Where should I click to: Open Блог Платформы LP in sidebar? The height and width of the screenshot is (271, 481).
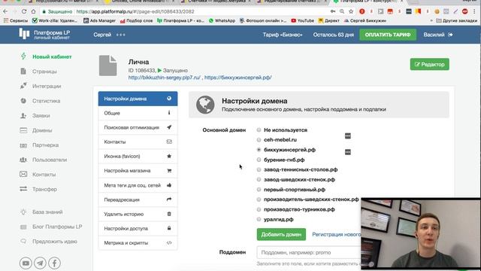click(x=57, y=227)
